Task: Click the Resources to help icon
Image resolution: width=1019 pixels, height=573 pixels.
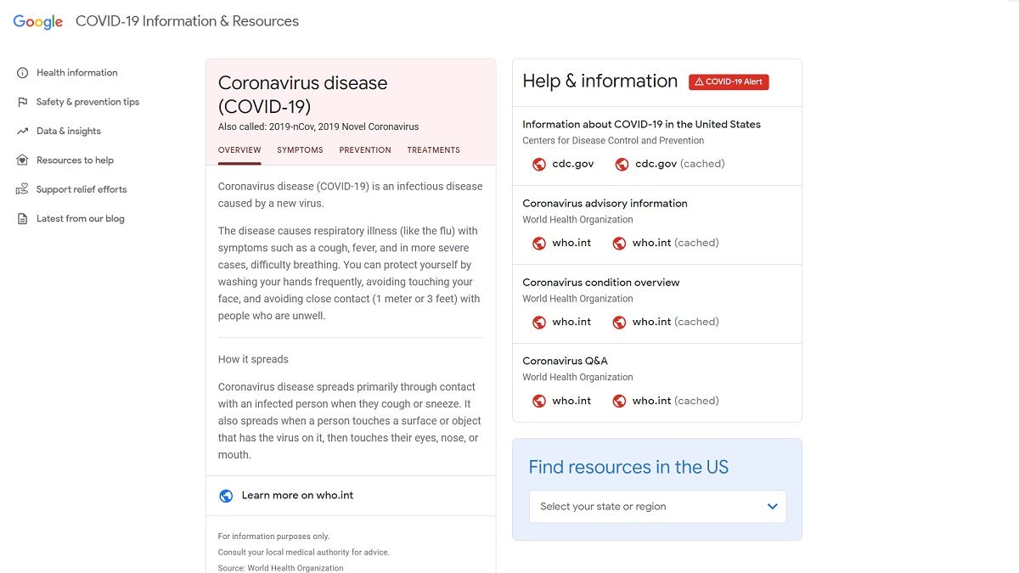Action: [23, 160]
